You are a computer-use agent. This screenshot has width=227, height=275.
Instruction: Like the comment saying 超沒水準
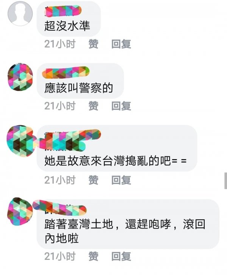tap(93, 44)
